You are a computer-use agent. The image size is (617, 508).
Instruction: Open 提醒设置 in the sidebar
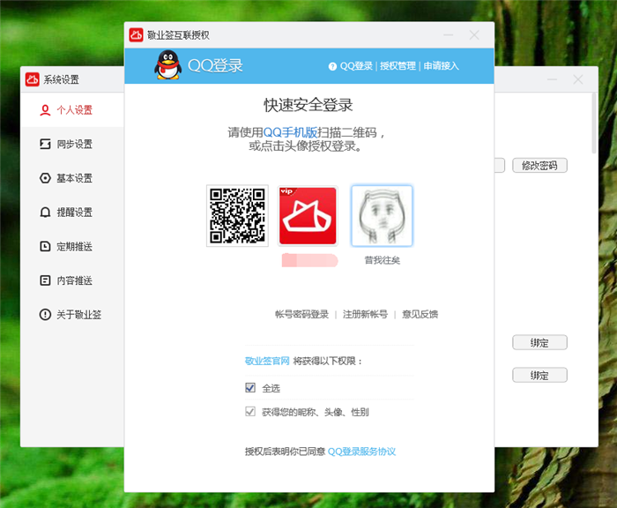click(72, 213)
